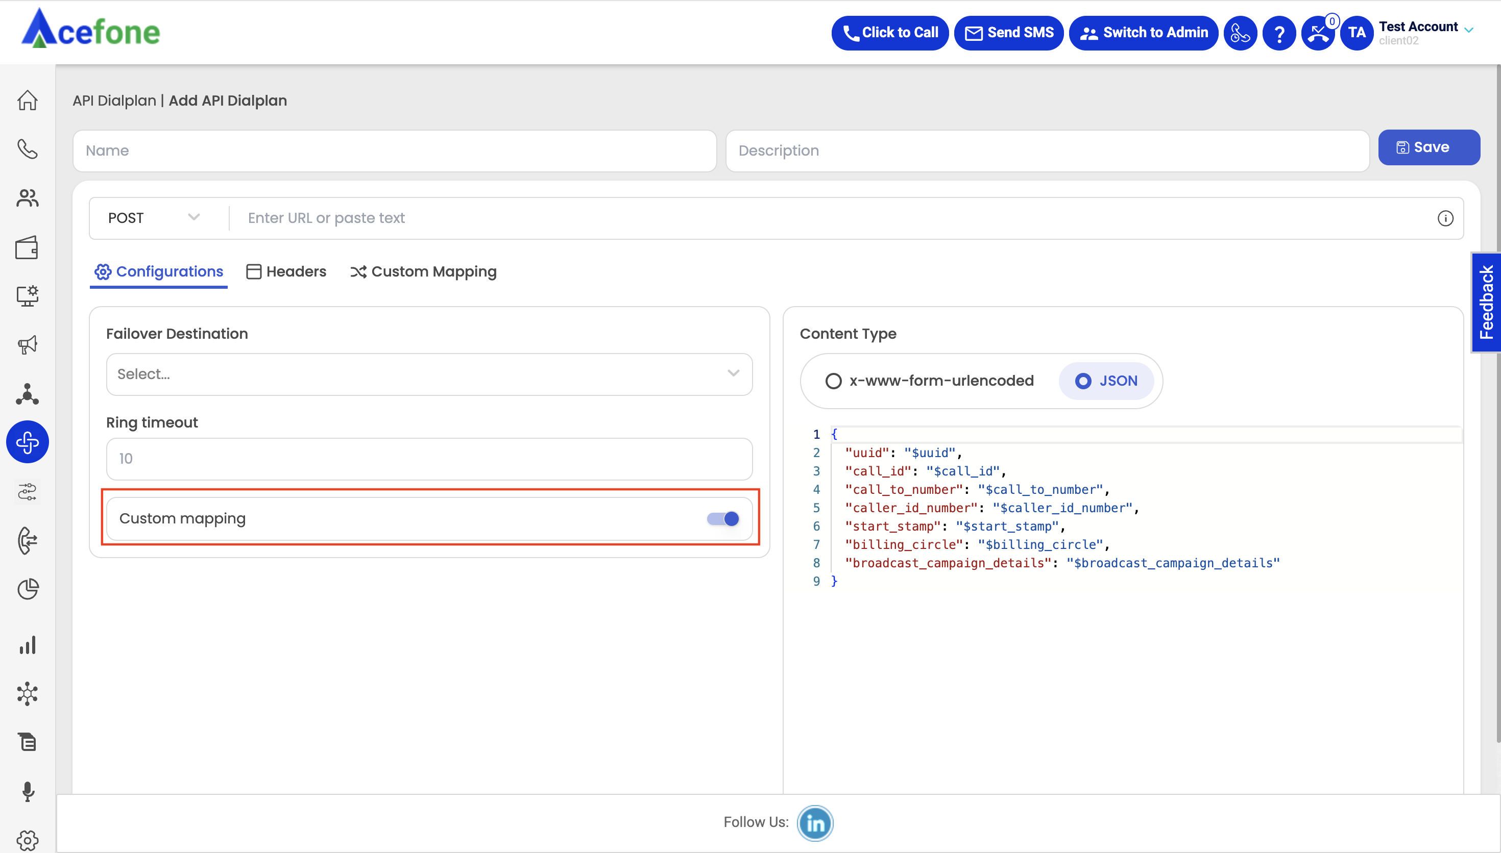
Task: Open the Home icon in sidebar
Action: [27, 100]
